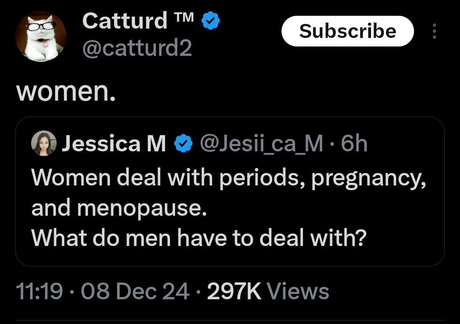Open the @Jesii_ca_M handle link
460x324 pixels.
coord(261,144)
